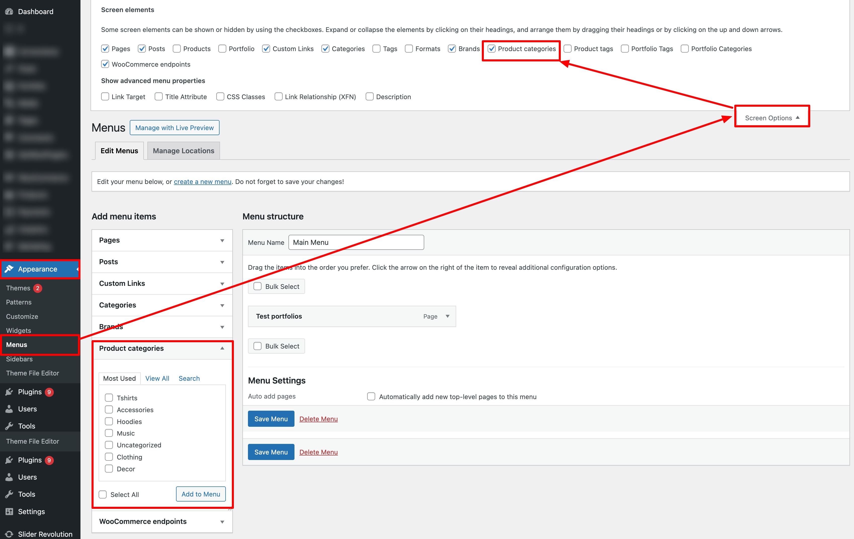Expand the Custom Links panel

[x=162, y=284]
